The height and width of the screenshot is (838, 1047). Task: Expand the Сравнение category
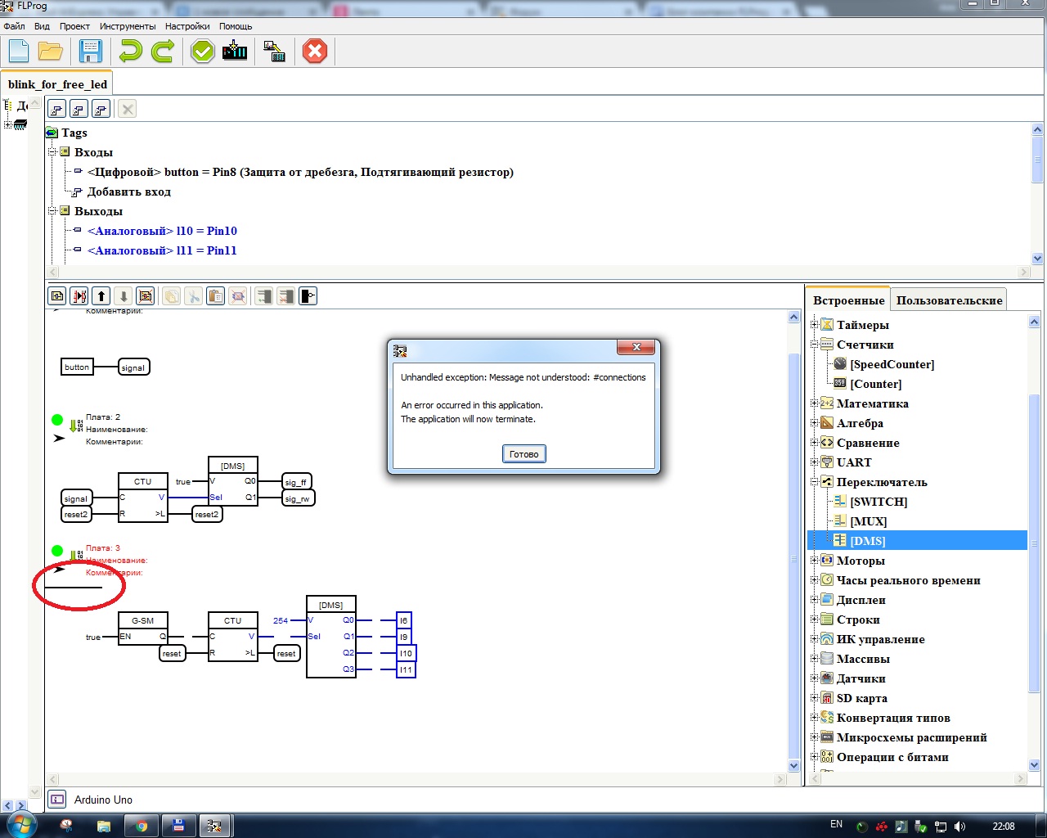tap(814, 443)
